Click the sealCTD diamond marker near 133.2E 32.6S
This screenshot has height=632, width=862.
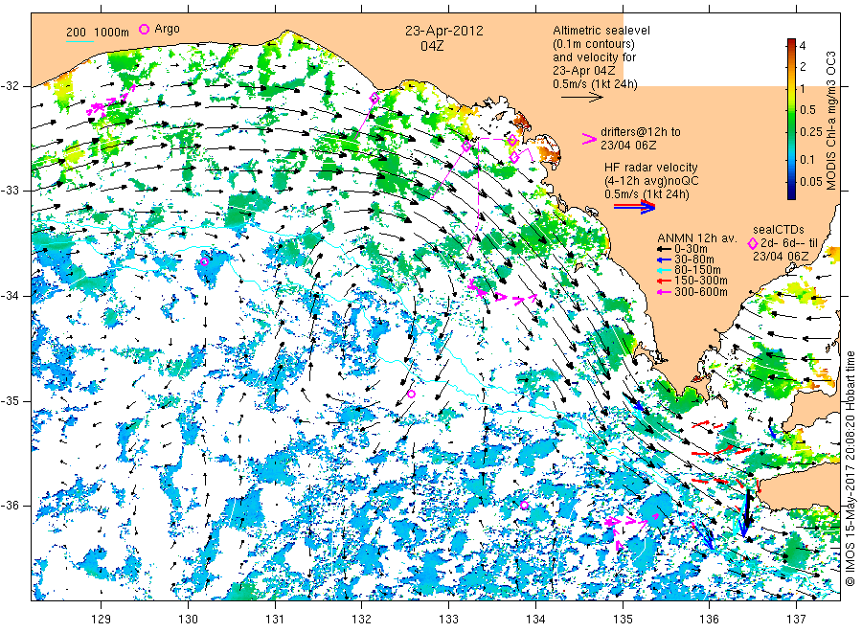pyautogui.click(x=466, y=147)
